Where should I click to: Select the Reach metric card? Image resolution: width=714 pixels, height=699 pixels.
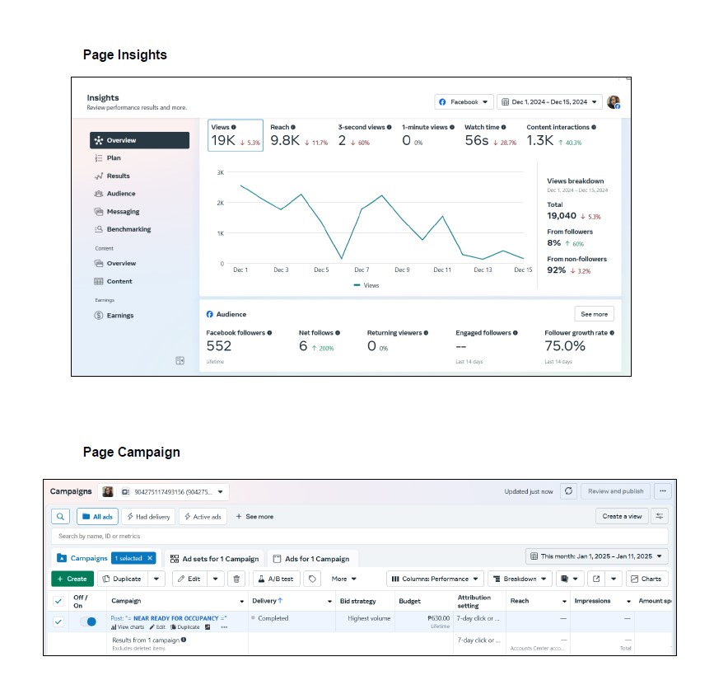pos(299,135)
